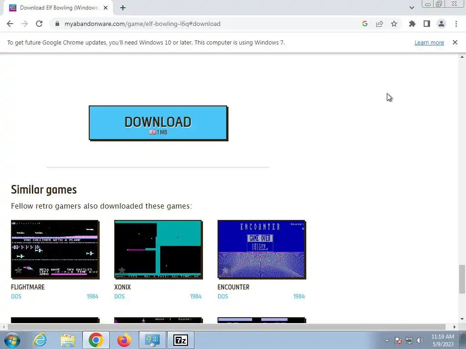
Task: Select the 'Similar games' heading text
Action: 44,189
